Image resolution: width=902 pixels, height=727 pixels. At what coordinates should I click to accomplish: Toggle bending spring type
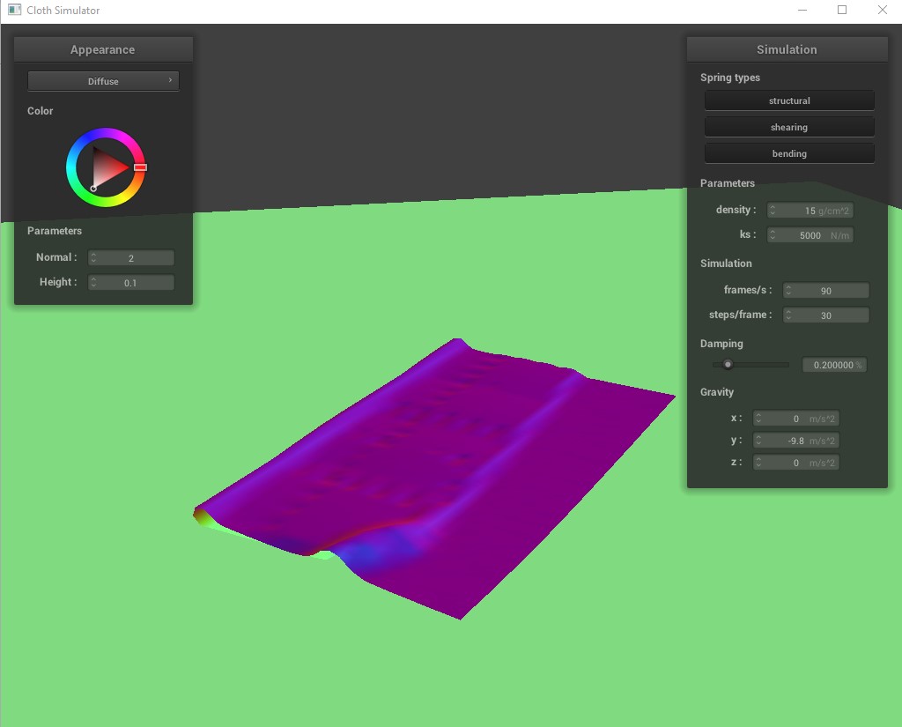click(789, 153)
